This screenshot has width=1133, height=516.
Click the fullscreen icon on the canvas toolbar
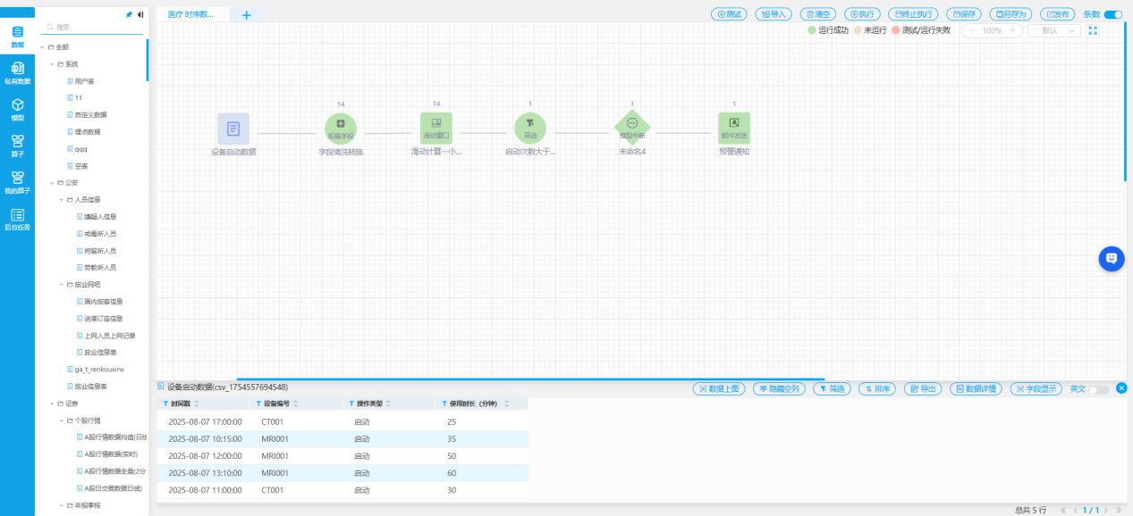point(1093,30)
